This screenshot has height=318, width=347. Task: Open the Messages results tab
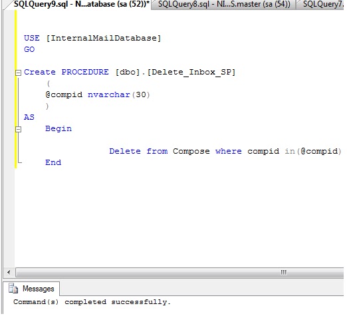pos(31,289)
